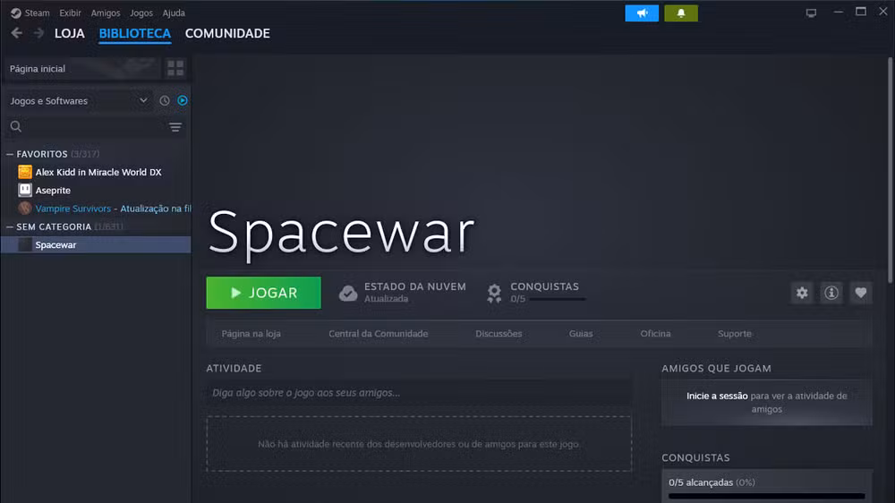The width and height of the screenshot is (895, 503).
Task: Select Vampire Survivors in favorites
Action: pos(73,209)
